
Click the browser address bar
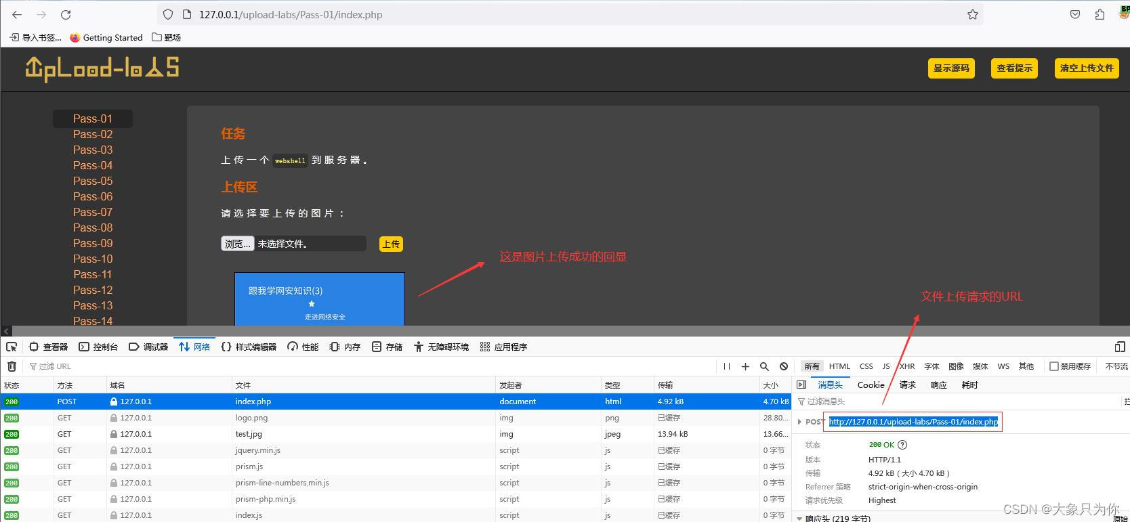pos(569,14)
